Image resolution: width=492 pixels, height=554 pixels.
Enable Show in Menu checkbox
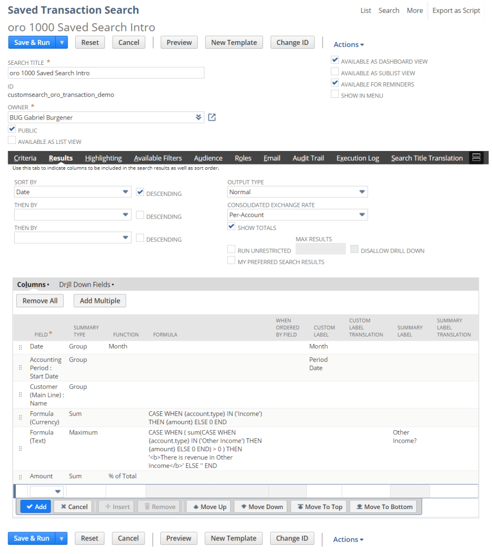click(334, 94)
